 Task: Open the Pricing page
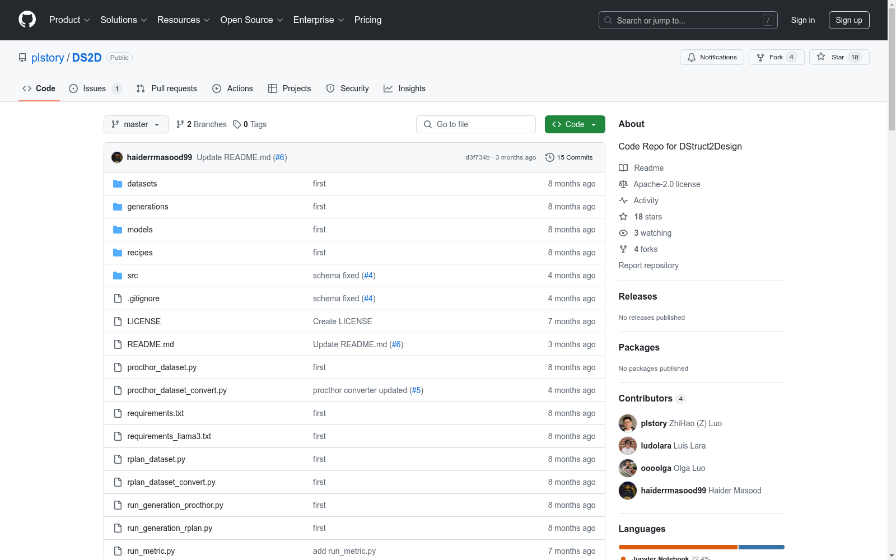coord(368,20)
